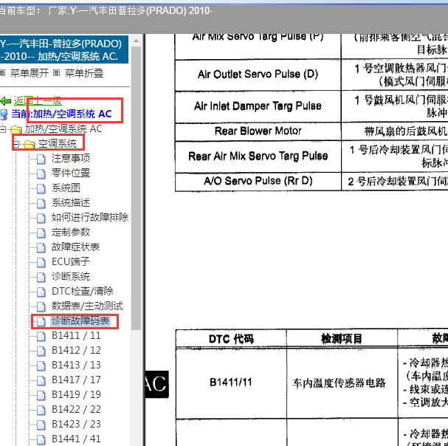This screenshot has height=446, width=448.
Task: Click table cell Air Outlet Servo Pulse (D)
Action: click(x=258, y=75)
